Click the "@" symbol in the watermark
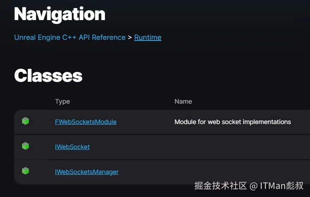Viewport: 310px width, 197px height. click(253, 186)
